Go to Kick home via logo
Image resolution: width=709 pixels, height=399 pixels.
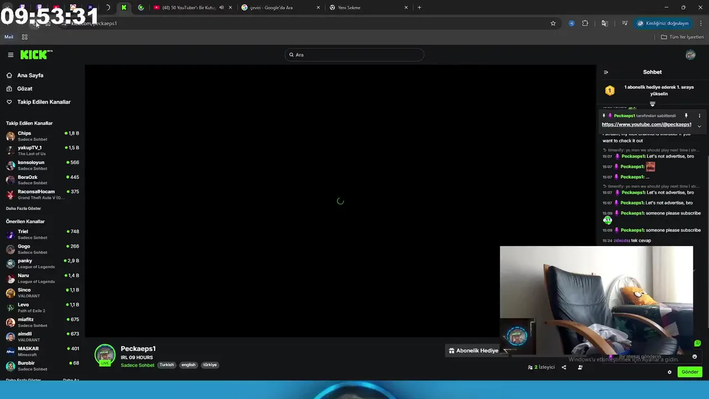coord(36,54)
